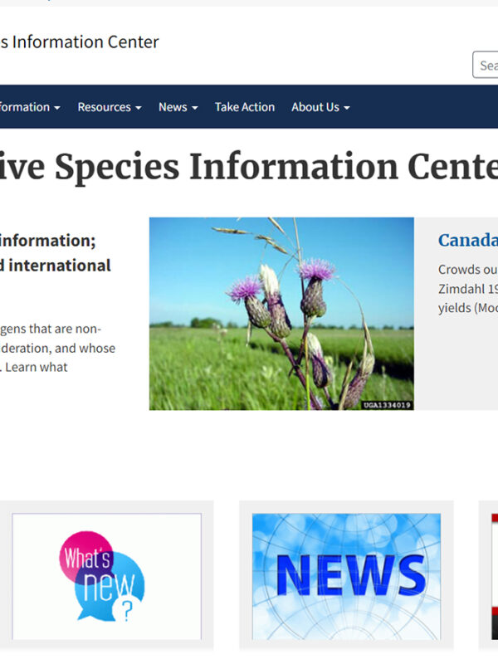This screenshot has width=498, height=664.
Task: Expand the About Us dropdown arrow
Action: (x=347, y=108)
